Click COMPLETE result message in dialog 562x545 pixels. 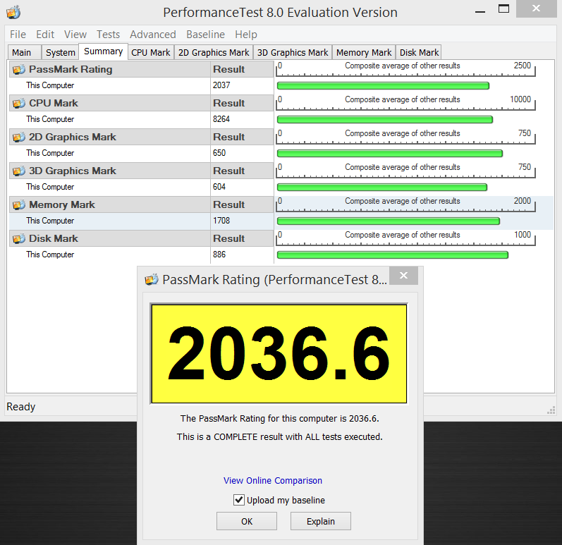click(x=279, y=437)
